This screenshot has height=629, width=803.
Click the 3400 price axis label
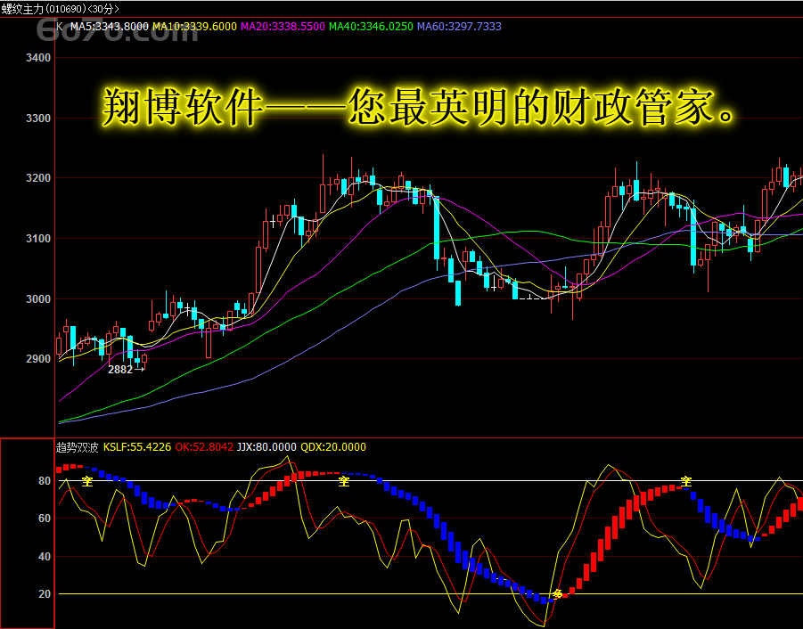pyautogui.click(x=38, y=58)
